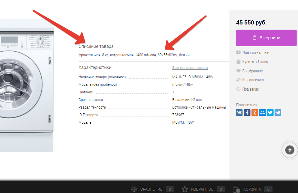
Task: Click label Раздел техпорта
Action: (x=92, y=107)
